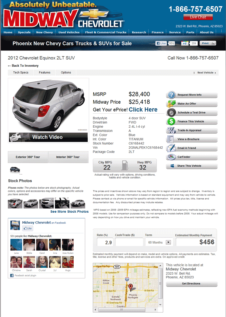Switch to the Options tab
The image size is (226, 317).
[66, 72]
